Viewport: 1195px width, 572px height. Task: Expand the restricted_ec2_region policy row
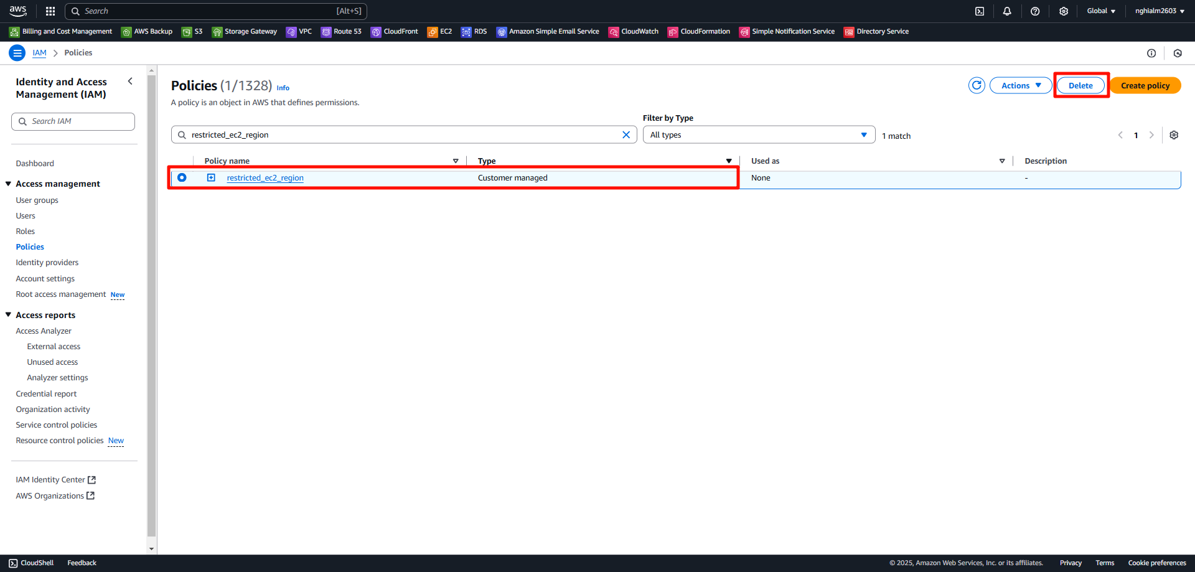click(x=211, y=178)
